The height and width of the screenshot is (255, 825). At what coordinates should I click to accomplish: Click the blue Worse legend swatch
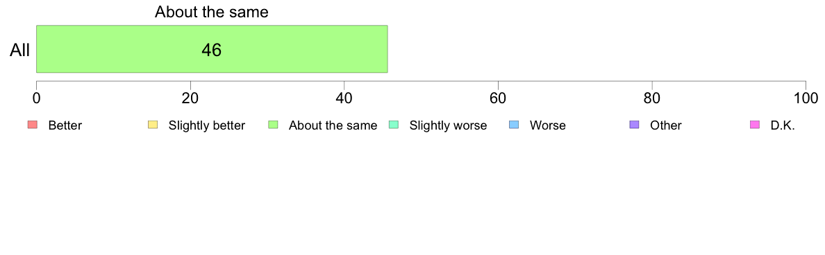click(514, 125)
